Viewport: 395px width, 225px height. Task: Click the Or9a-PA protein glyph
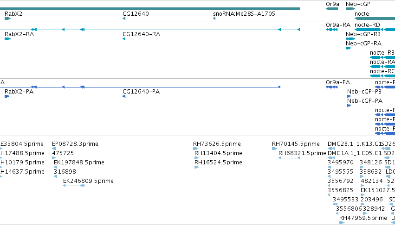tap(332, 87)
